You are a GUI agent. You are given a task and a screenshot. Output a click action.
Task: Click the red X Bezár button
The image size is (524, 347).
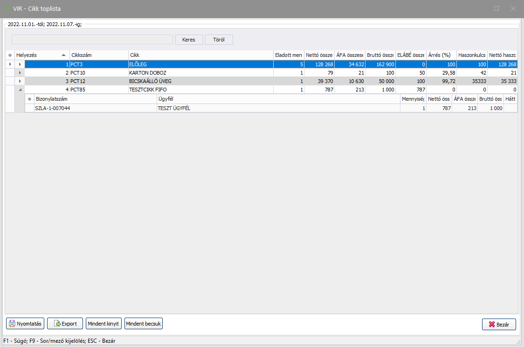[x=499, y=325]
